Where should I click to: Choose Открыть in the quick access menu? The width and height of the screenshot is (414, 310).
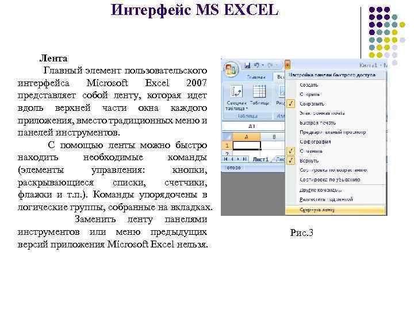[309, 94]
